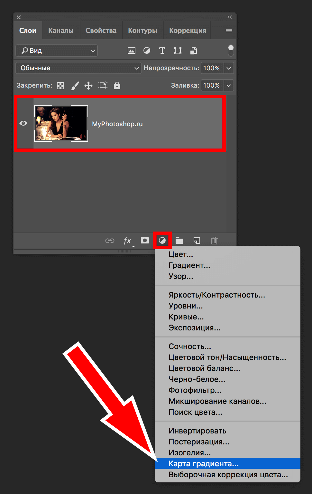Screen dimensions: 312x494
Task: Lock transparent pixels with the checkerboard icon
Action: [x=60, y=85]
